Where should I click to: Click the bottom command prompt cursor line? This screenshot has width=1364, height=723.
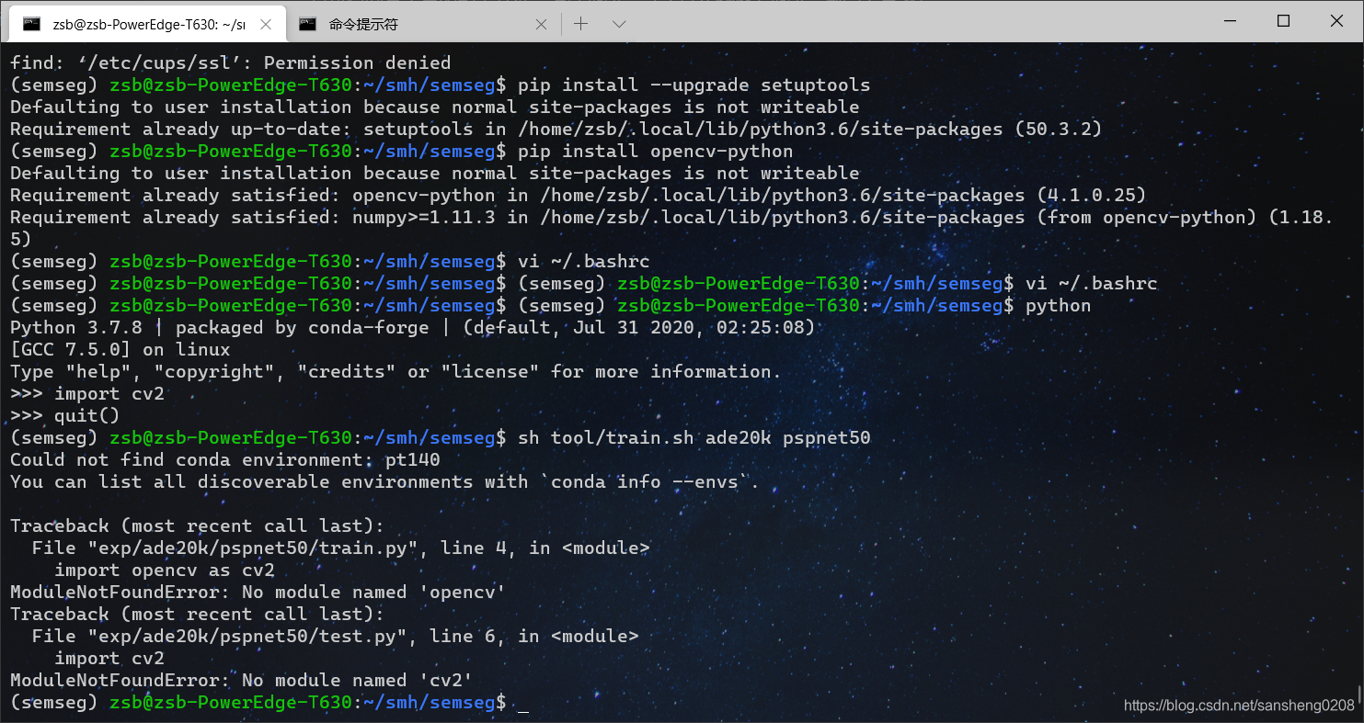coord(269,702)
